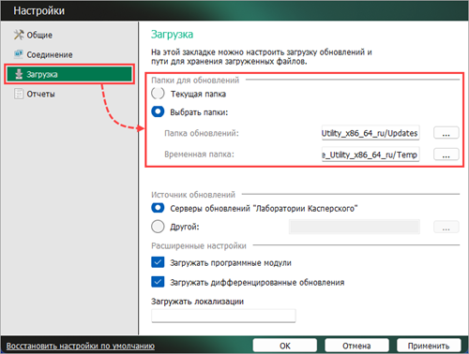469x354 pixels.
Task: Click the tools icon beside Общие
Action: (19, 35)
